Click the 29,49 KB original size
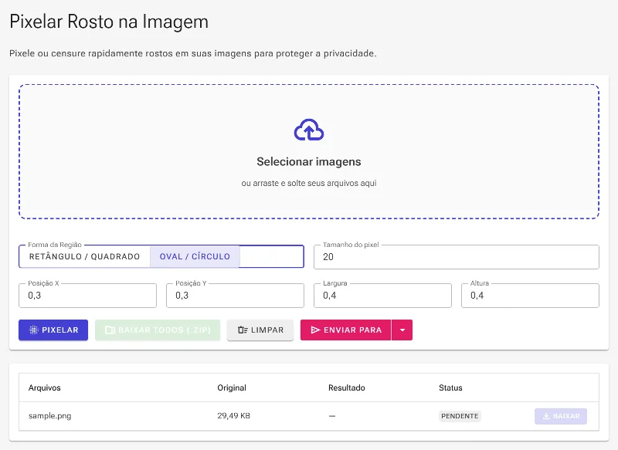 (234, 416)
